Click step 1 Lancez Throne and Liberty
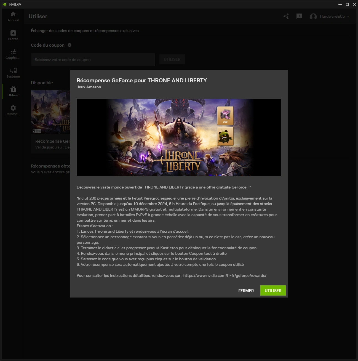358x361 pixels. pyautogui.click(x=133, y=231)
